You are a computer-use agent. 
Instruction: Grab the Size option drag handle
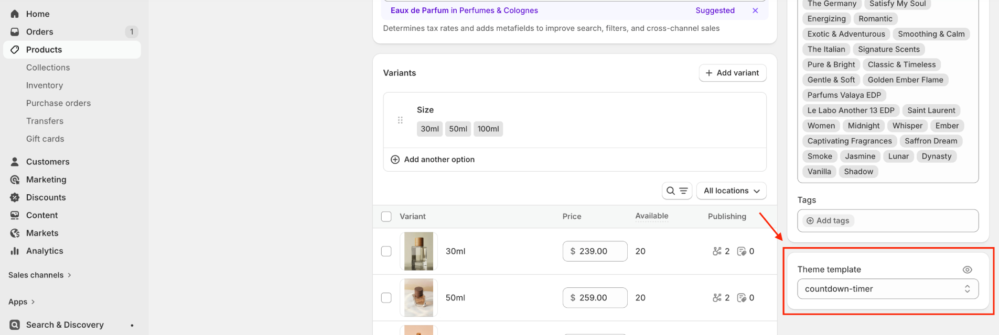point(400,120)
